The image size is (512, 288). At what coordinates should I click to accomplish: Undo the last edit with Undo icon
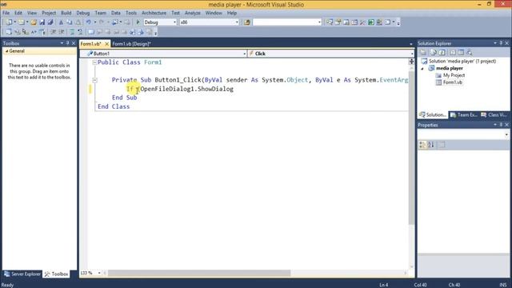89,22
